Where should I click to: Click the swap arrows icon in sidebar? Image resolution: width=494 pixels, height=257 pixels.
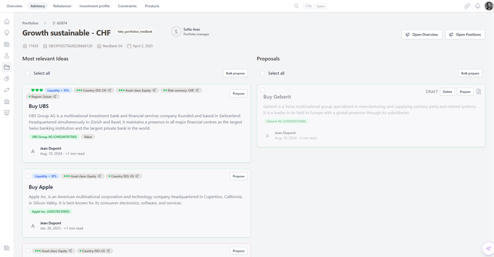(x=7, y=90)
